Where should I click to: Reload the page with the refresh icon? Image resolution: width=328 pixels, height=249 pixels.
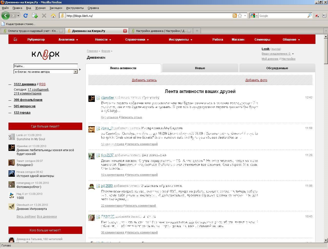point(25,16)
